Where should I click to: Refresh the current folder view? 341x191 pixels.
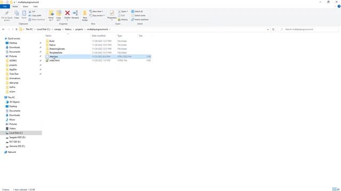tap(273, 29)
